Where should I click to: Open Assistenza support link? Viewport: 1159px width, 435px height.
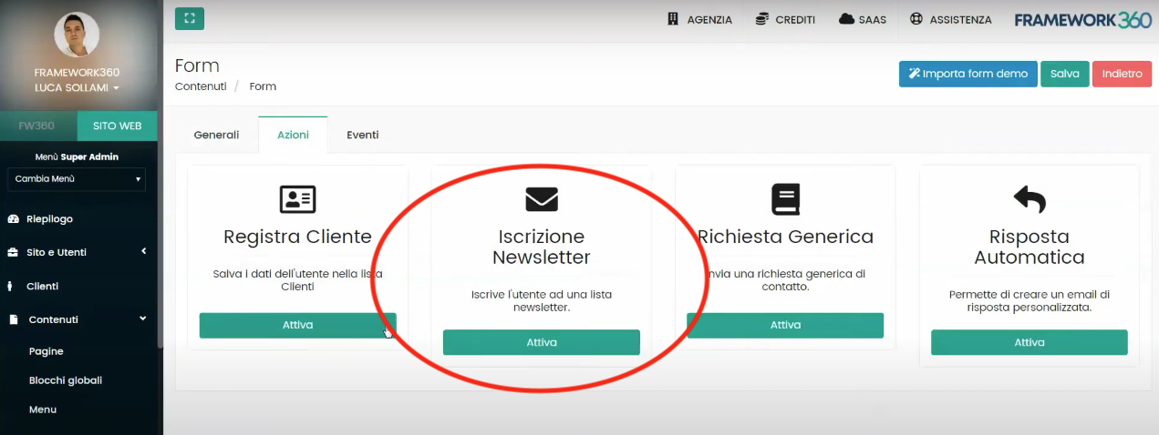(x=950, y=19)
